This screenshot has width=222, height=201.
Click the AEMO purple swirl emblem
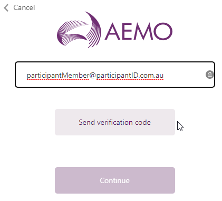[79, 30]
